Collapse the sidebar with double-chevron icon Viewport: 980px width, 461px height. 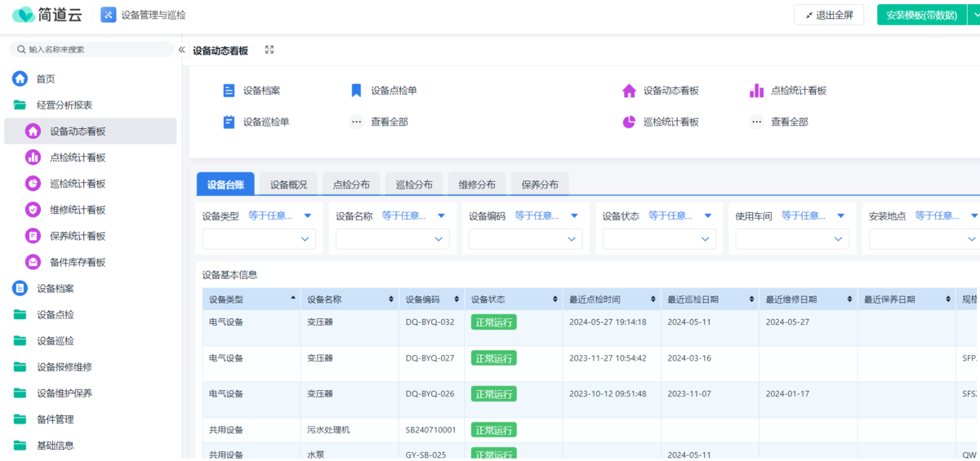[x=182, y=50]
